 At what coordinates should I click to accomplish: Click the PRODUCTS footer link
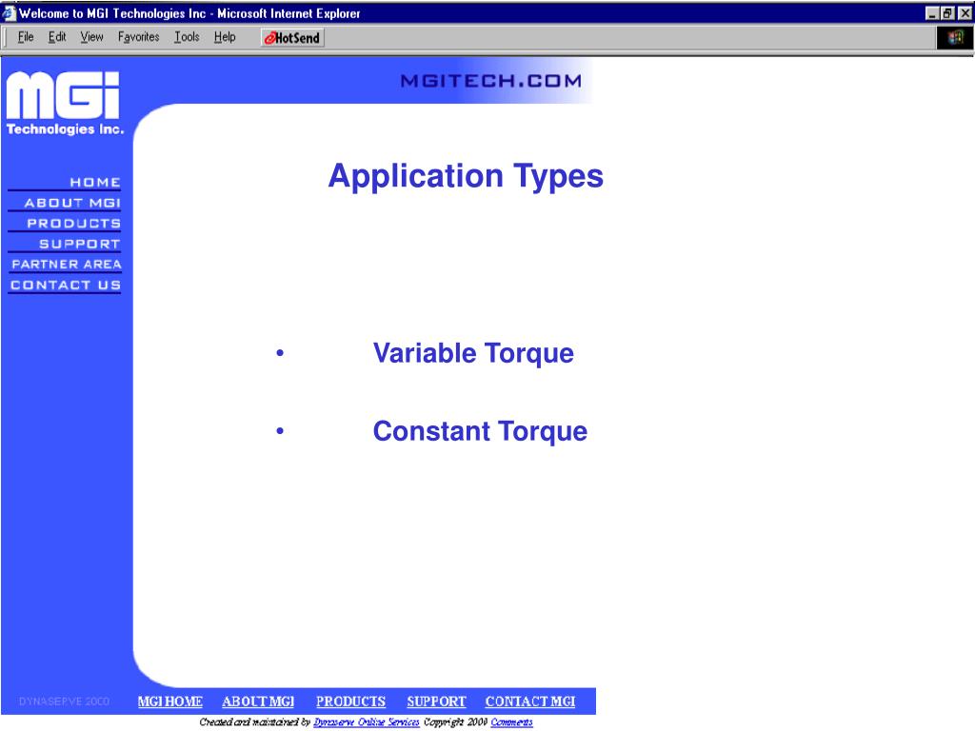(x=350, y=701)
